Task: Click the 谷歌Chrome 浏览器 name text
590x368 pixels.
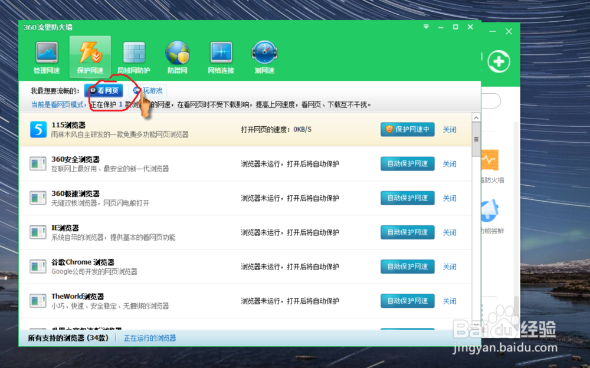Action: [83, 262]
